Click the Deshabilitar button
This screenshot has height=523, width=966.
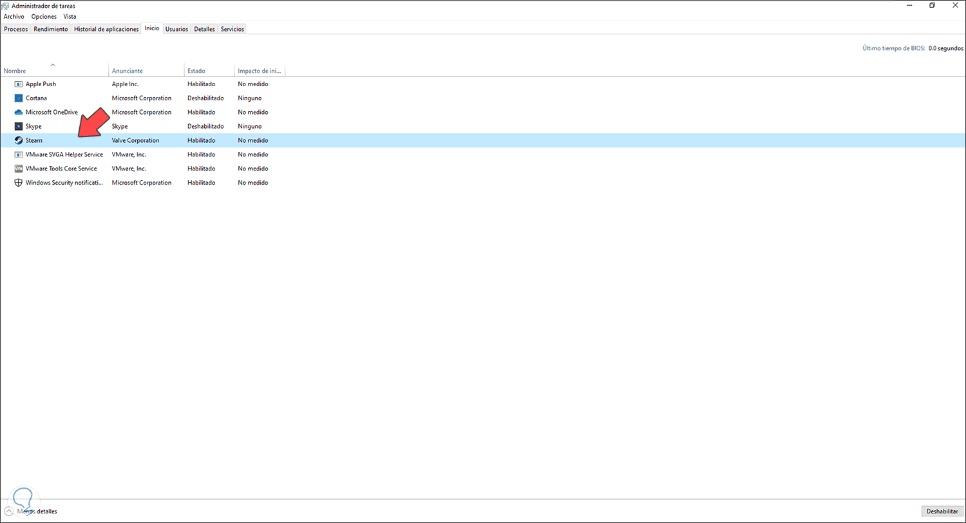[942, 511]
